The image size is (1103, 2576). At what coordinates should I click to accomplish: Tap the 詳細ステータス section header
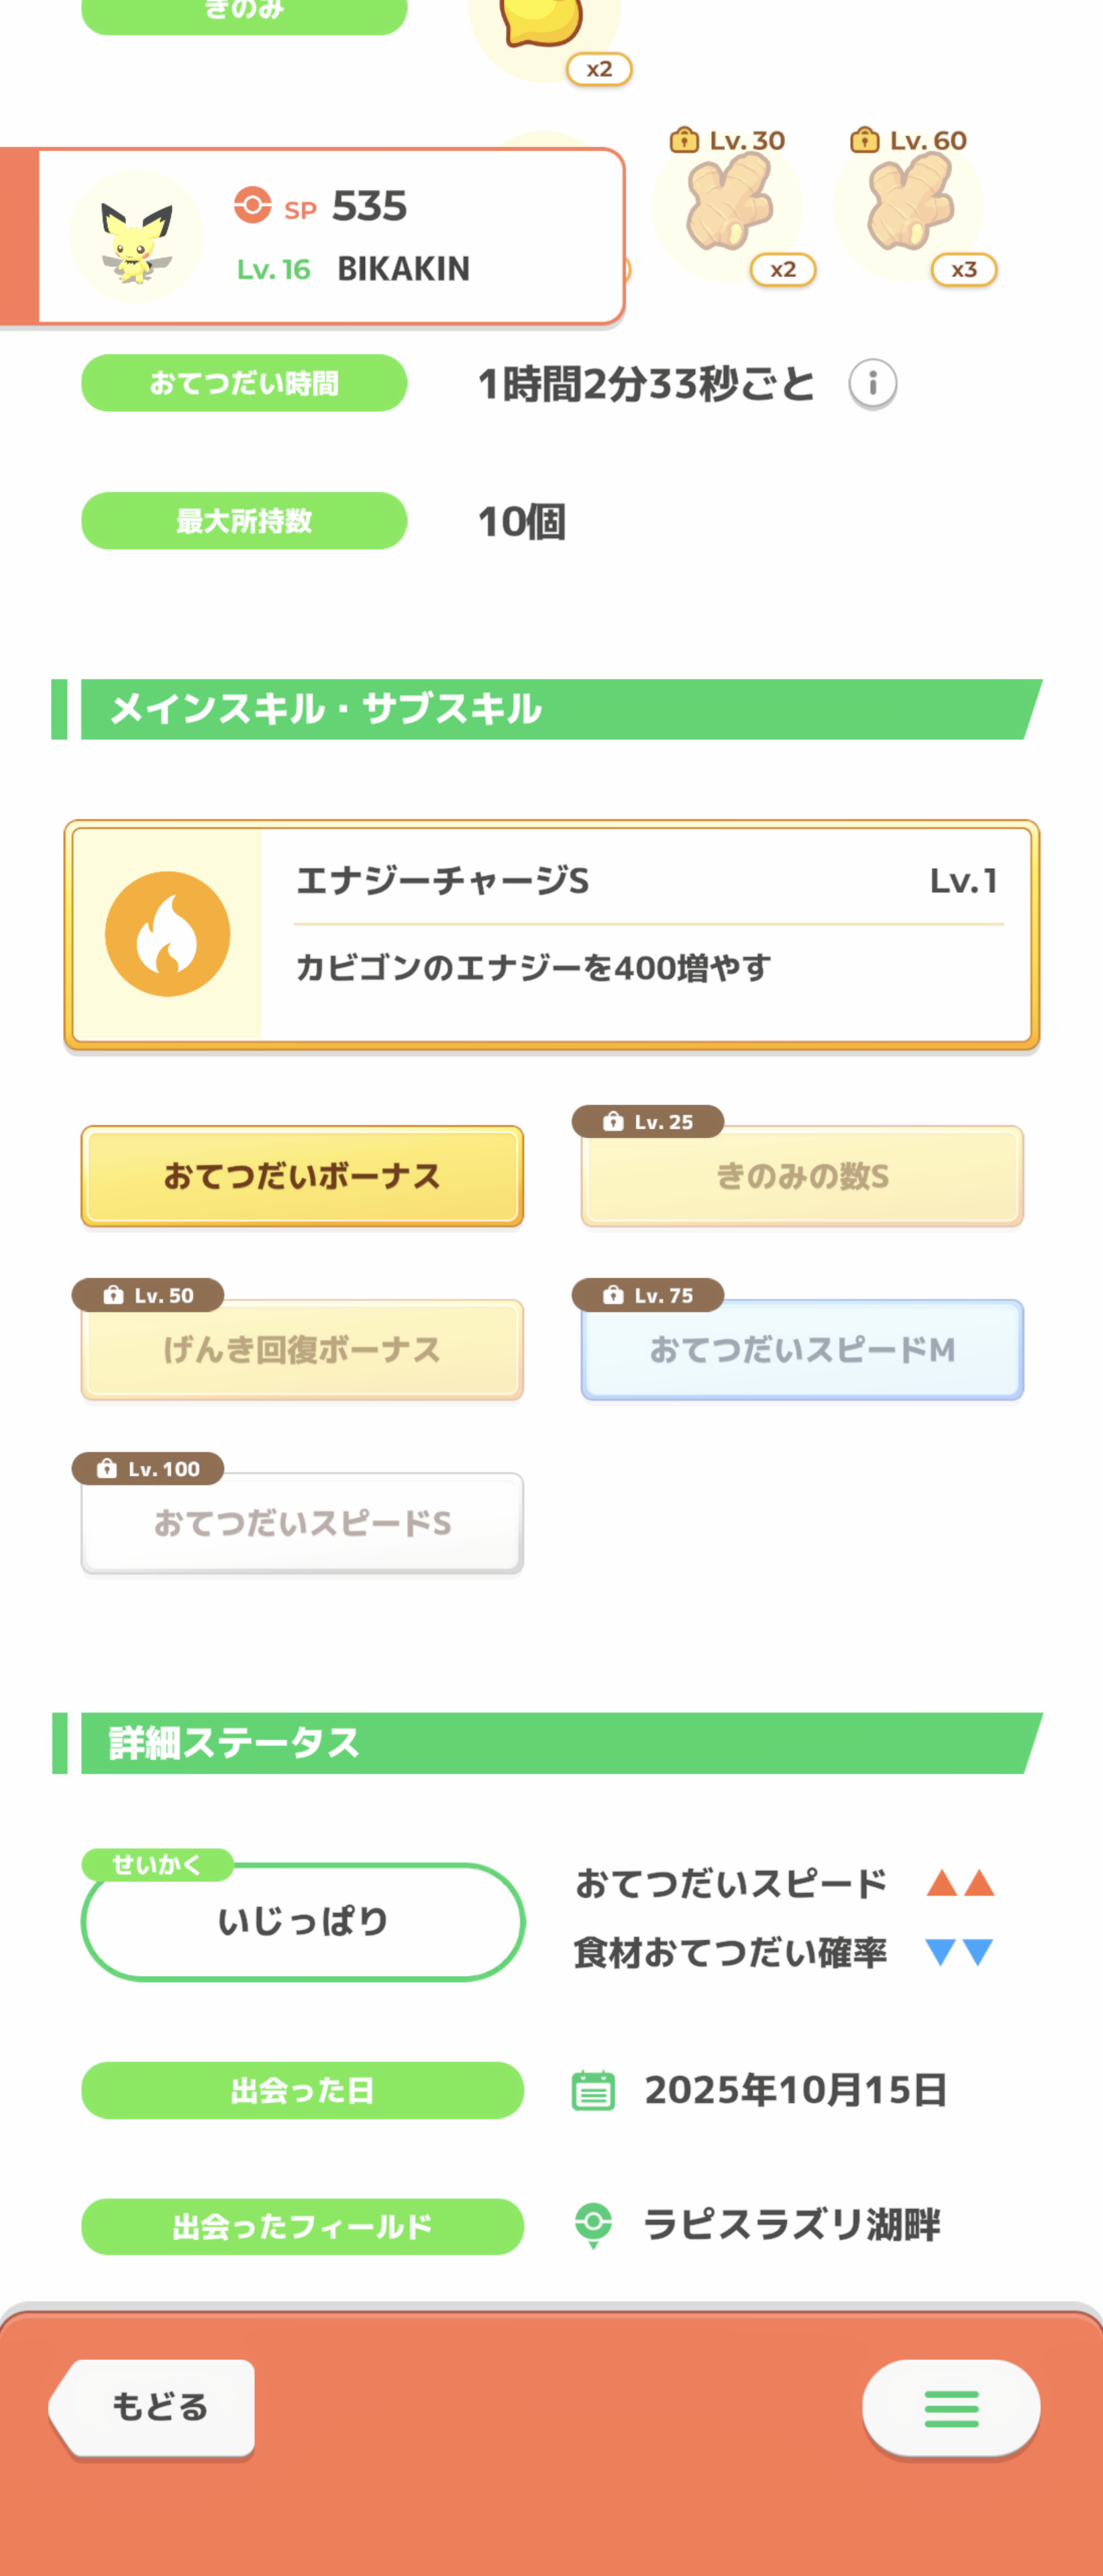[550, 1743]
